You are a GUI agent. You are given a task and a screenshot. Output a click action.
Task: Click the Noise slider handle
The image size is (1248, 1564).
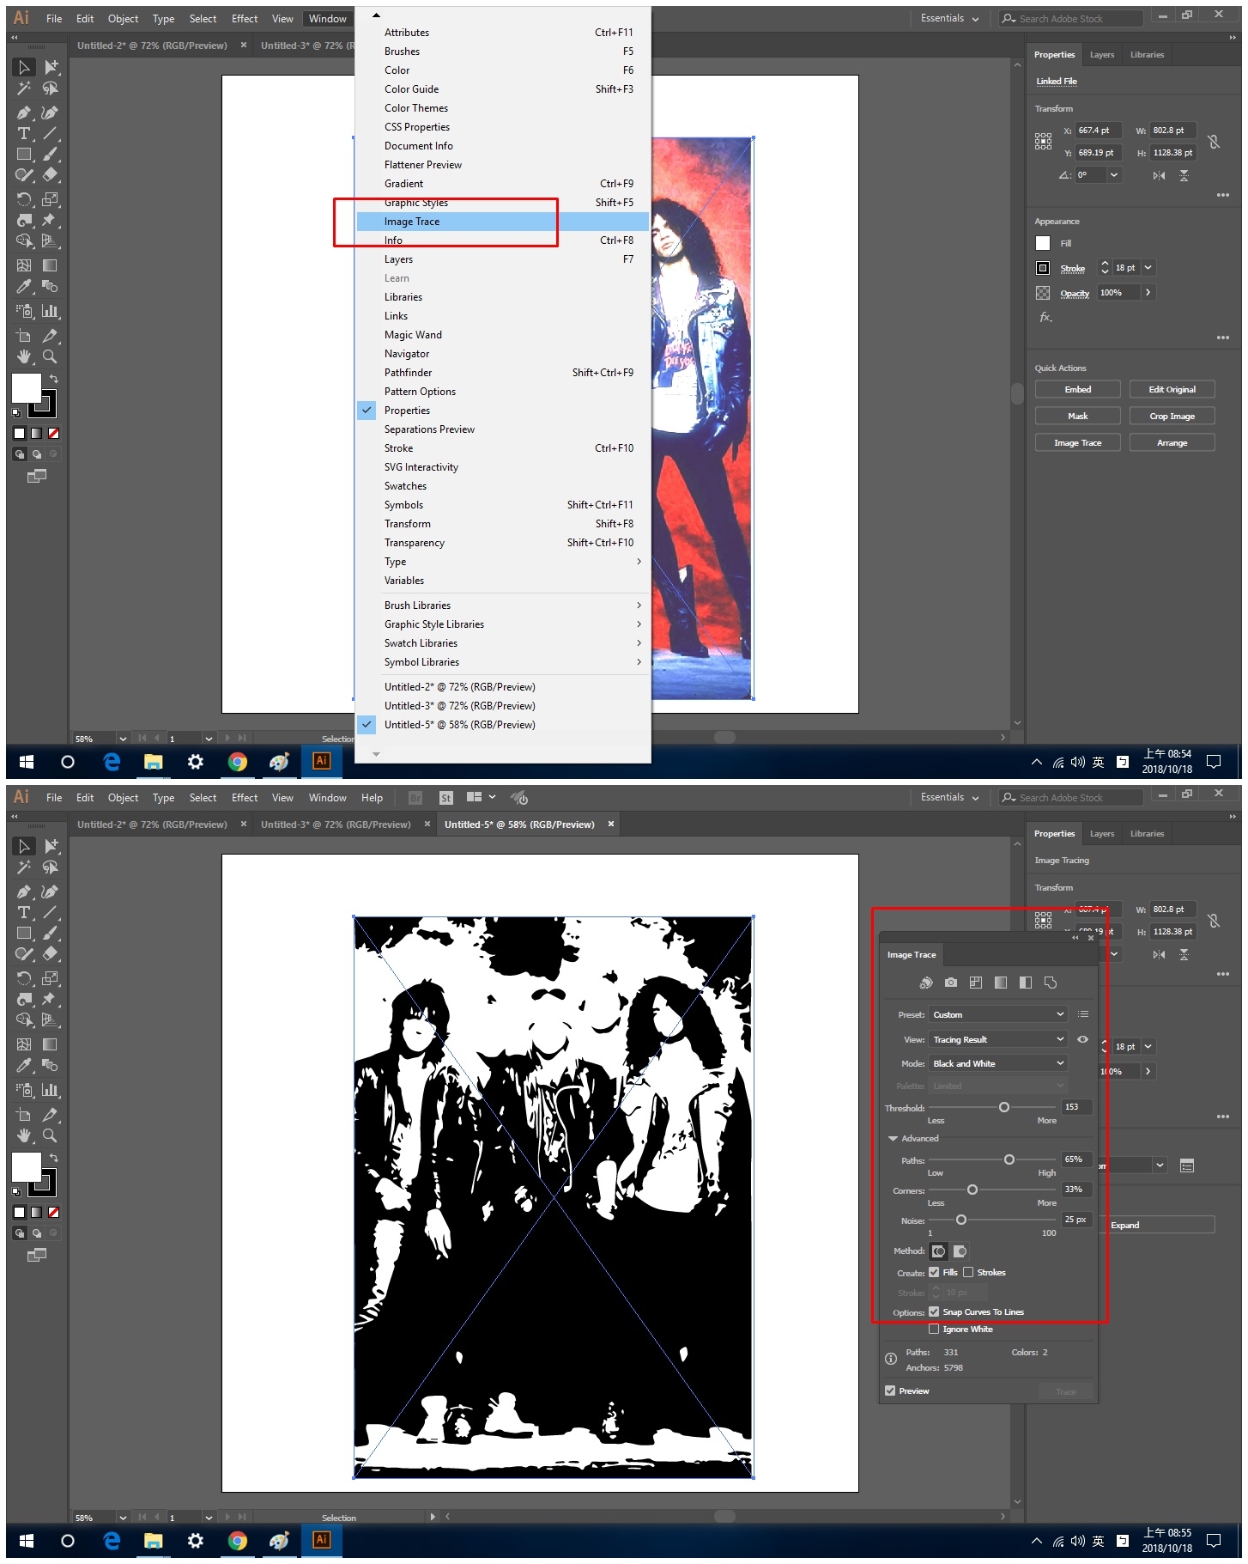(x=961, y=1220)
